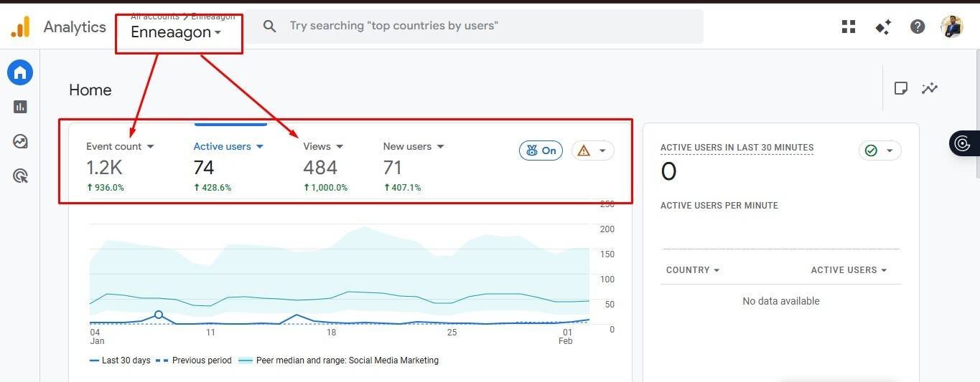Click the note icon beside Home heading
This screenshot has height=382, width=980.
click(x=900, y=88)
